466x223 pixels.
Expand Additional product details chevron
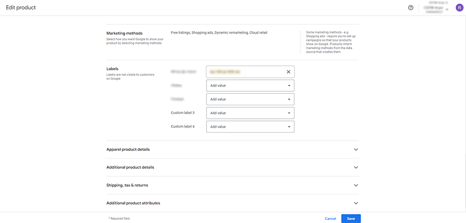coord(356,168)
